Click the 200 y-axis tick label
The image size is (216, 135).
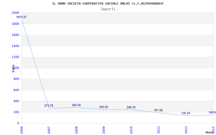pos(16,112)
